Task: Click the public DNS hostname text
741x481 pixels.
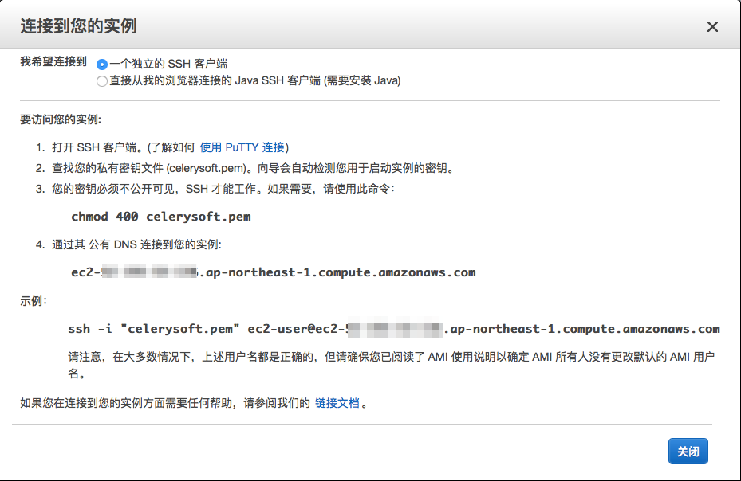Action: (273, 272)
